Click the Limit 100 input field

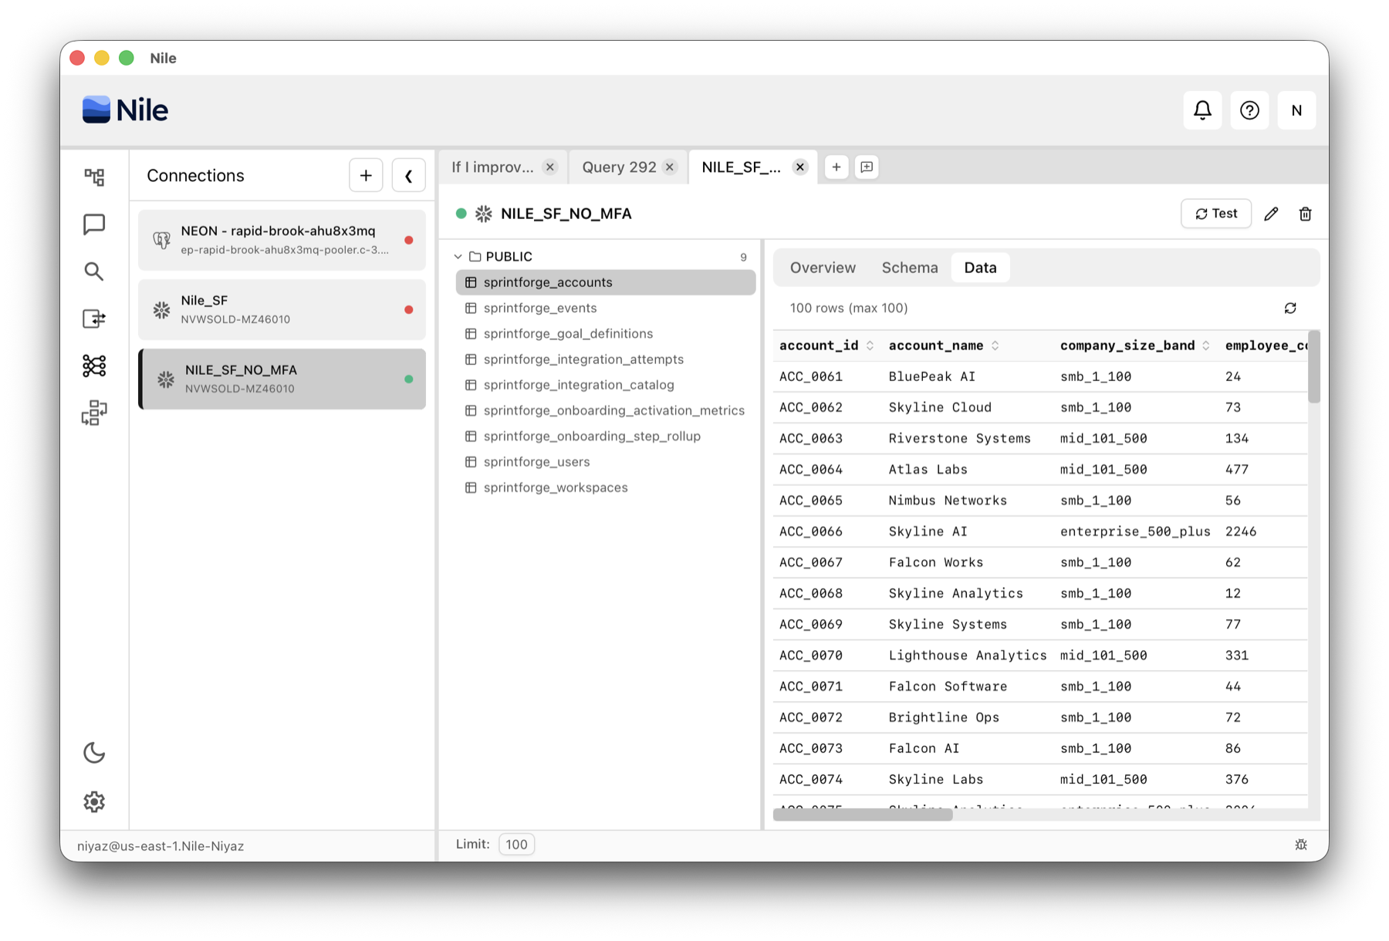(x=516, y=845)
